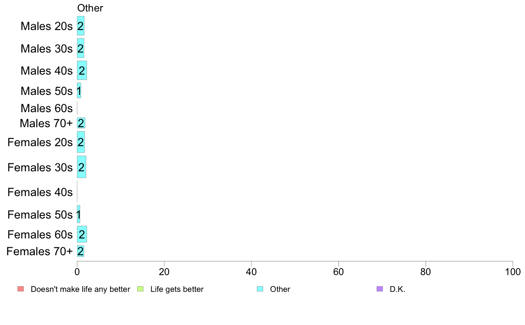Click the Females 40s row label
The width and height of the screenshot is (525, 325).
40,192
